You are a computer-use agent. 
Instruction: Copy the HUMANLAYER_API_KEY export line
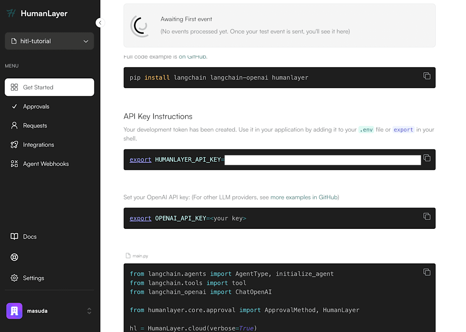pos(427,158)
